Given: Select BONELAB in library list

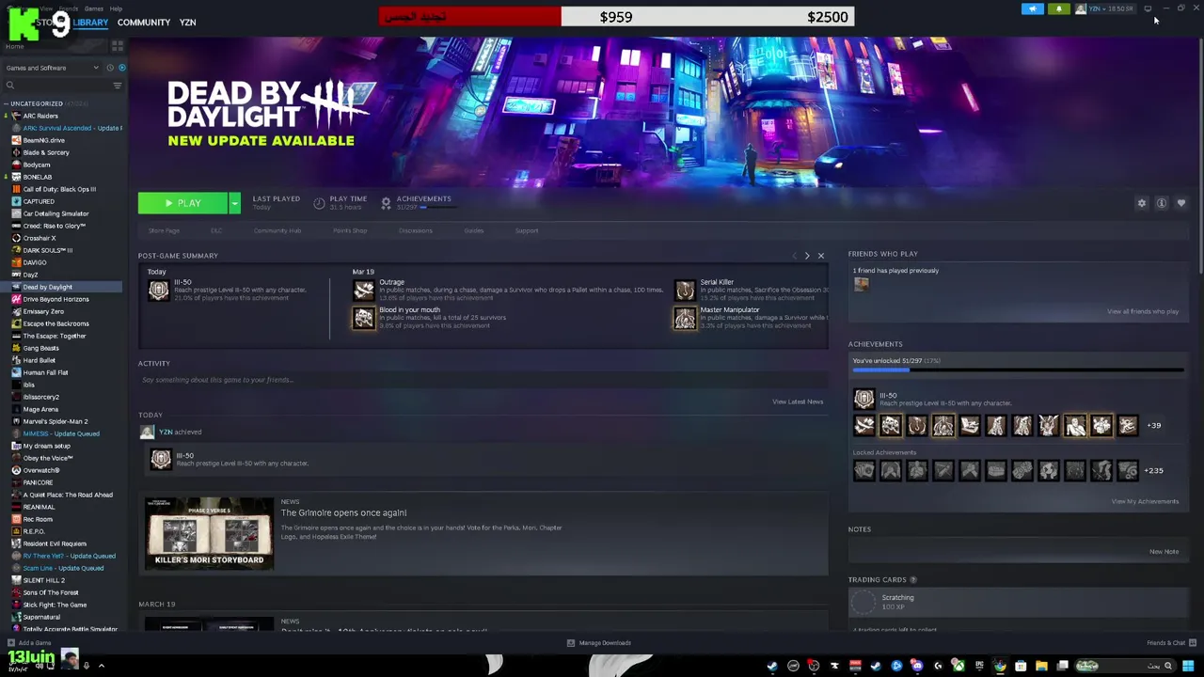Looking at the screenshot, I should click(x=38, y=177).
